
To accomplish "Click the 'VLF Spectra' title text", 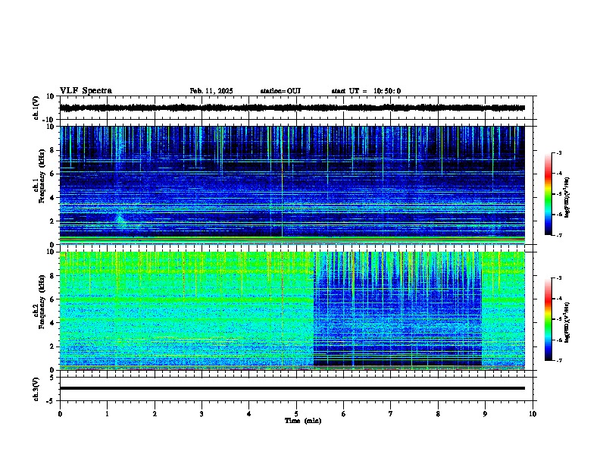I will (x=86, y=91).
